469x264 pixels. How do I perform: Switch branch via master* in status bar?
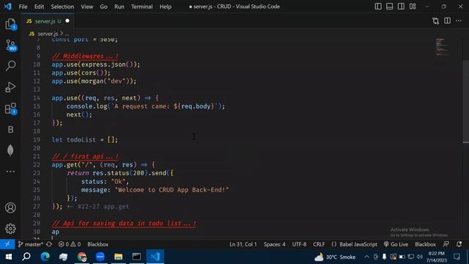point(31,244)
